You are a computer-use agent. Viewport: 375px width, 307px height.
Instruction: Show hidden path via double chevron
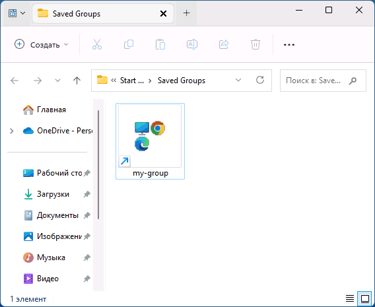[114, 81]
